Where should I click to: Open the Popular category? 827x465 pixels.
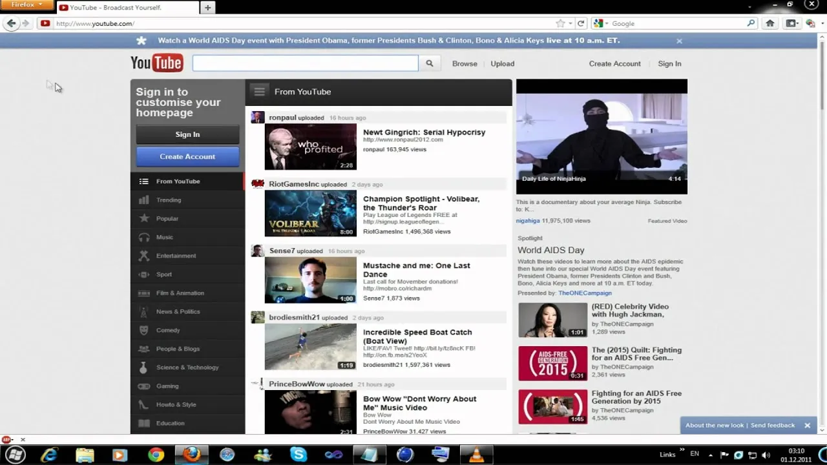(187, 219)
